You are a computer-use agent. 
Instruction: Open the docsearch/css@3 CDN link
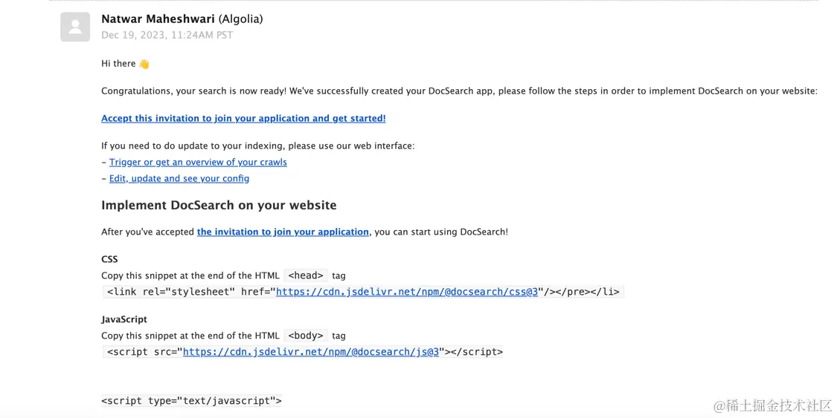(x=407, y=292)
